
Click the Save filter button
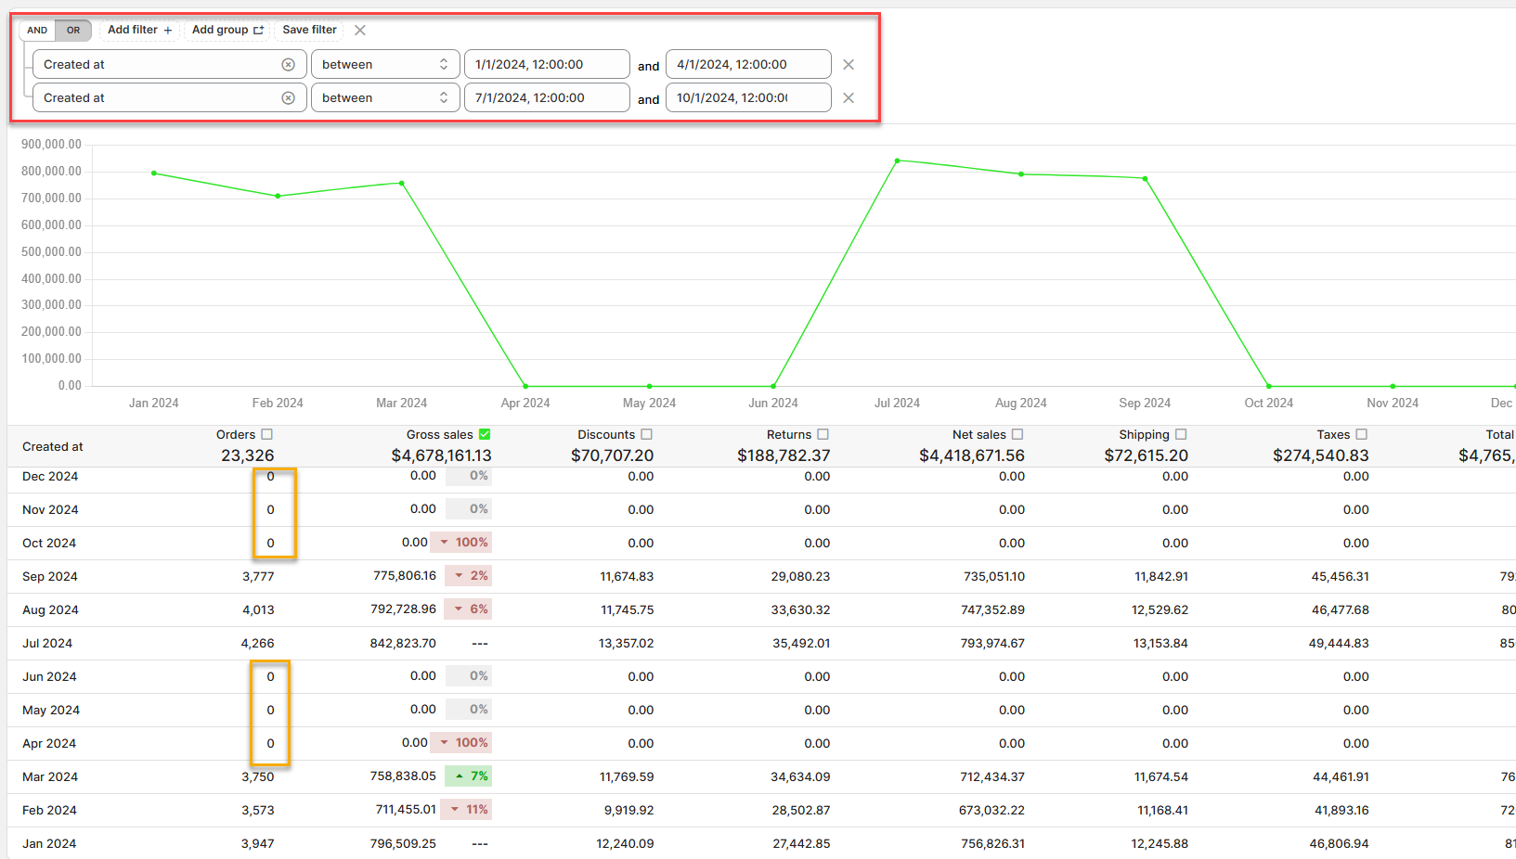(309, 30)
